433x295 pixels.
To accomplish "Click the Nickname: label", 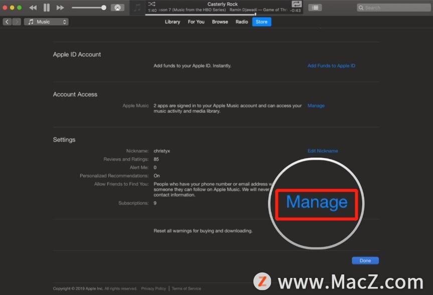I will pos(137,151).
